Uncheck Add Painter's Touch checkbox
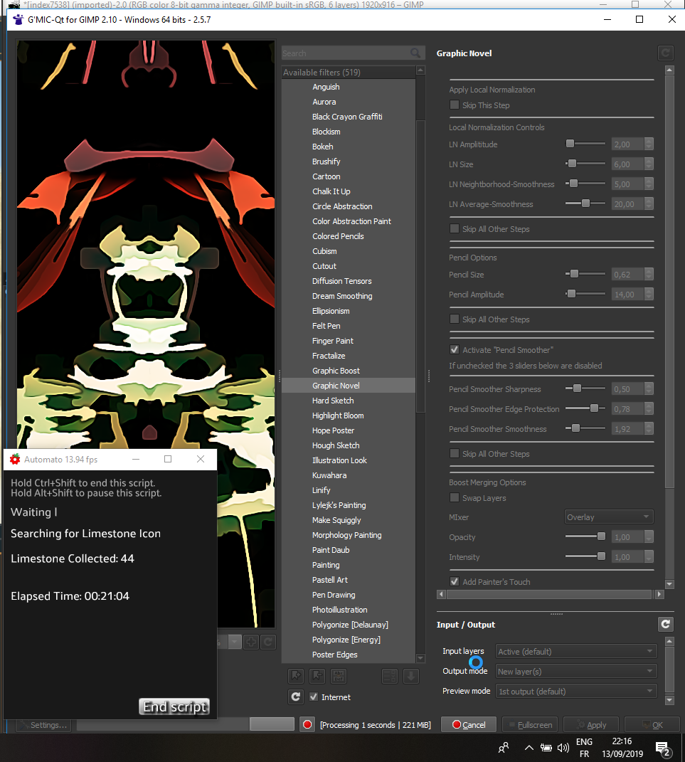The height and width of the screenshot is (762, 685). 455,581
